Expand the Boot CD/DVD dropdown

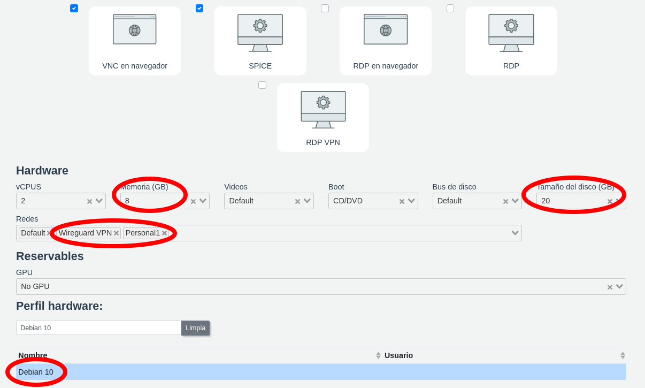click(x=411, y=201)
